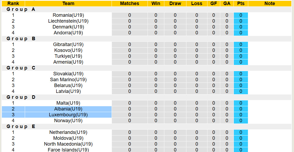Click the Rank column header
Viewport: 294px width, 152px height.
tap(13, 3)
